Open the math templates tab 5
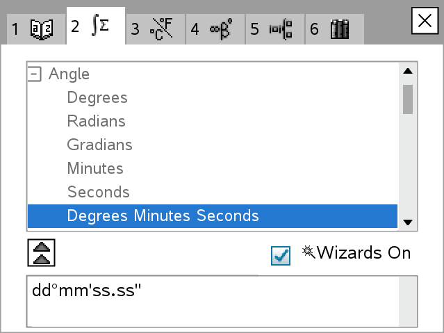Image resolution: width=444 pixels, height=333 pixels. click(274, 29)
